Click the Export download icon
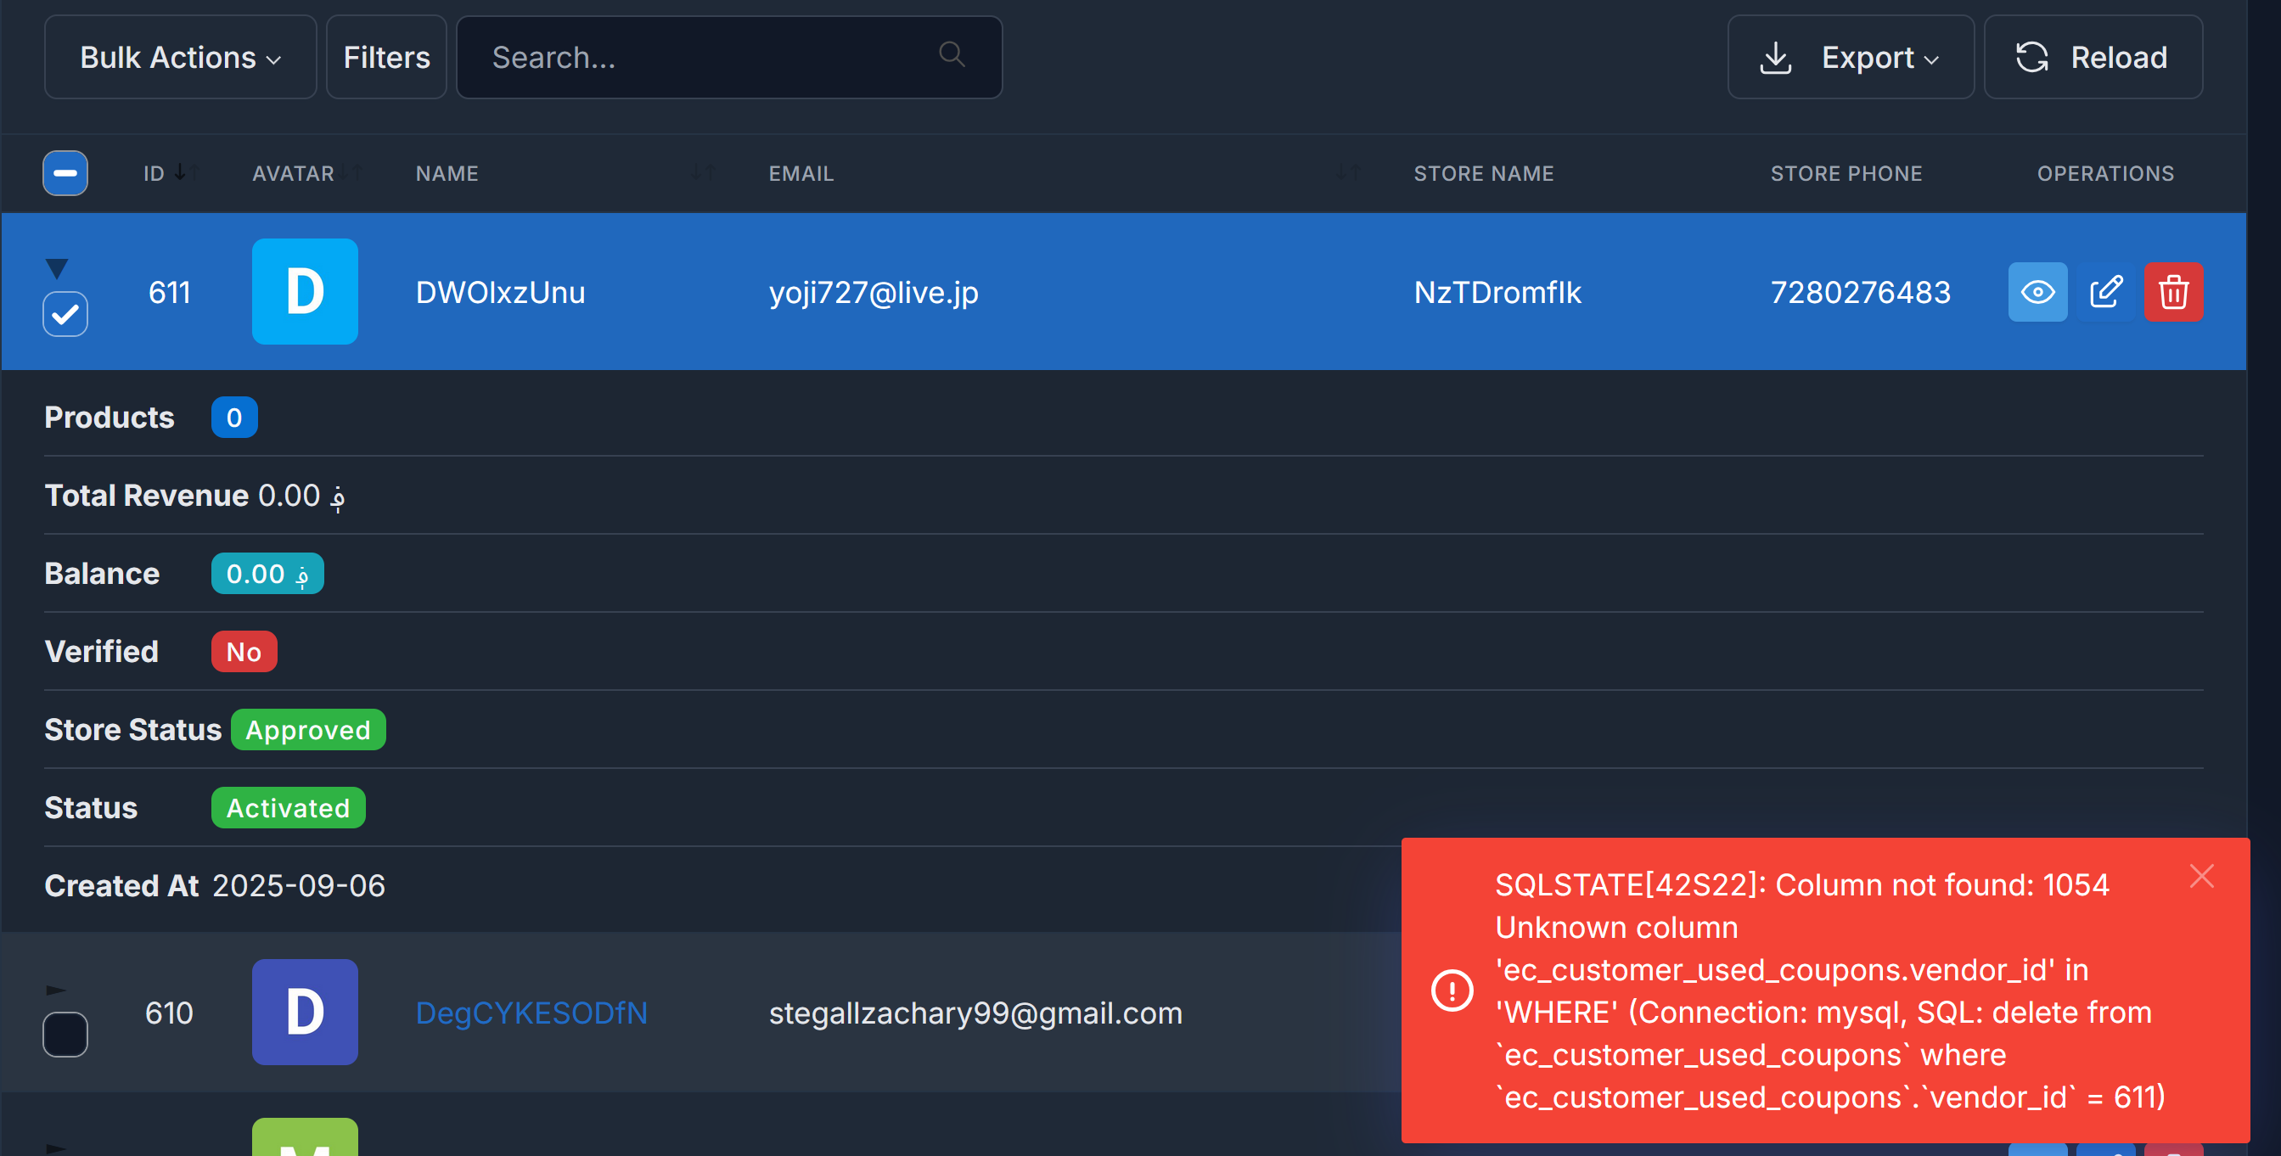 pyautogui.click(x=1774, y=58)
